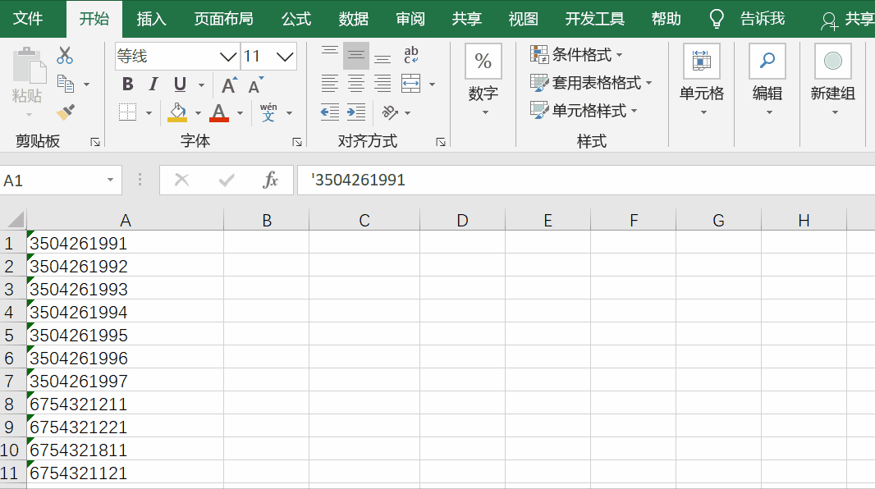Switch to the 页面布局 tab
This screenshot has width=875, height=489.
tap(223, 19)
